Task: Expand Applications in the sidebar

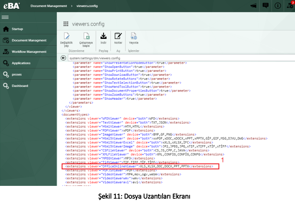Action: pos(21,63)
